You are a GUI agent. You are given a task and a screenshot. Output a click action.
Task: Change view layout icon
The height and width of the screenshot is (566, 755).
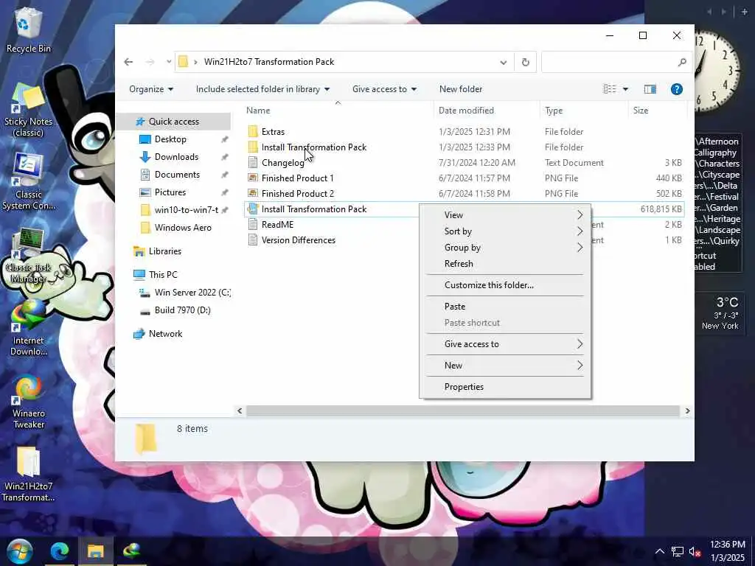pos(610,89)
